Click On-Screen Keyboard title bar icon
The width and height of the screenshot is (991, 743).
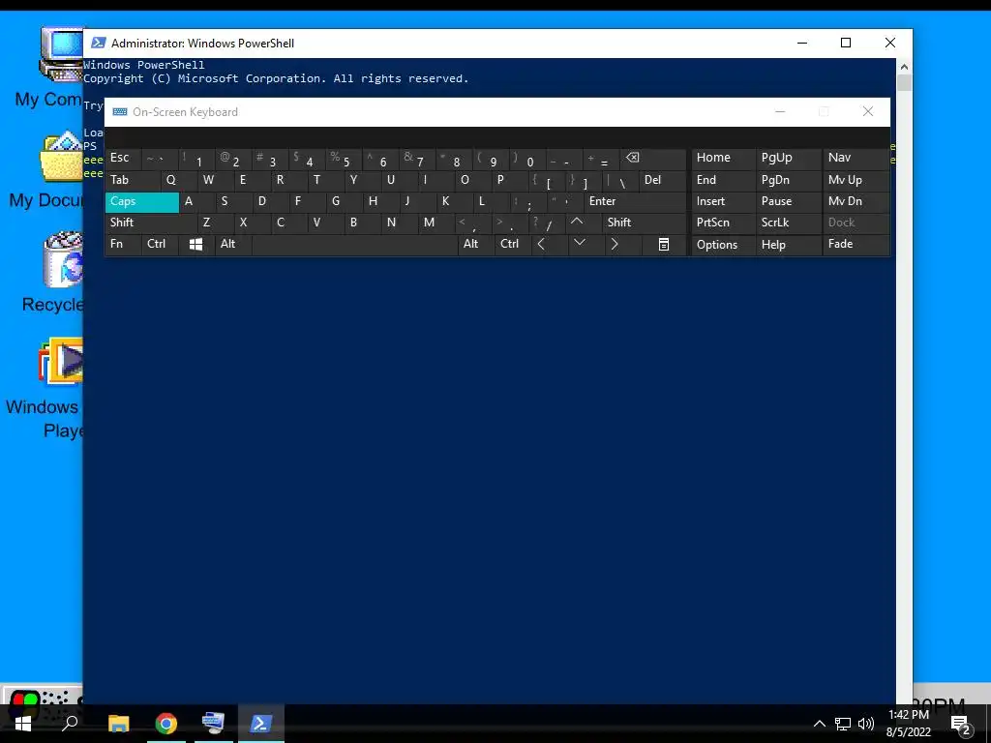pyautogui.click(x=119, y=112)
